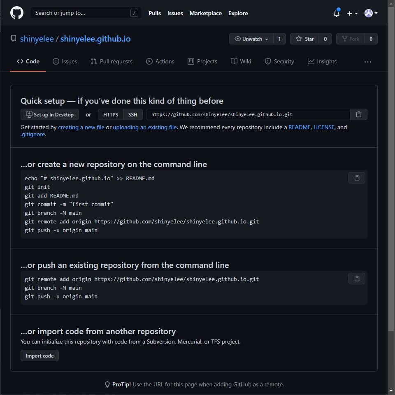Show more repository tabs via ellipsis
The width and height of the screenshot is (395, 395).
pos(368,62)
